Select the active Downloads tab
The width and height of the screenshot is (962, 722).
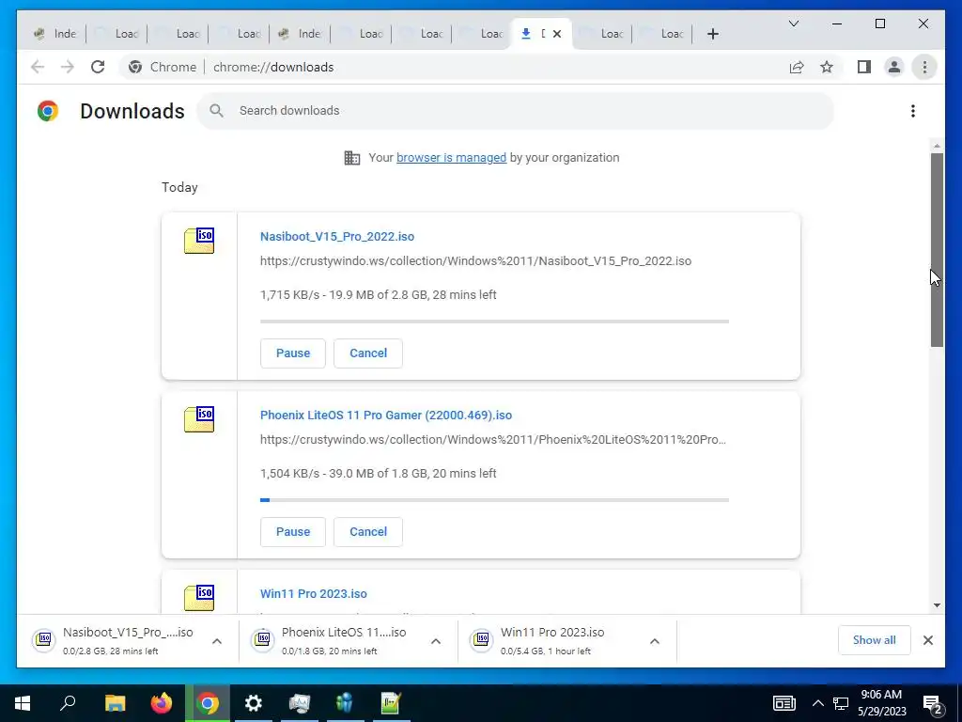click(535, 34)
